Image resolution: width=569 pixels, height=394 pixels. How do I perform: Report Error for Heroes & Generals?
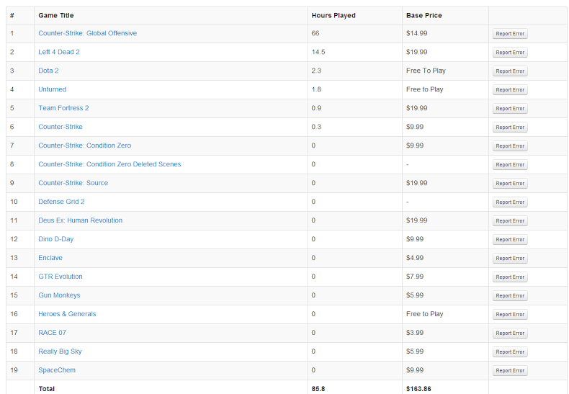click(x=510, y=315)
